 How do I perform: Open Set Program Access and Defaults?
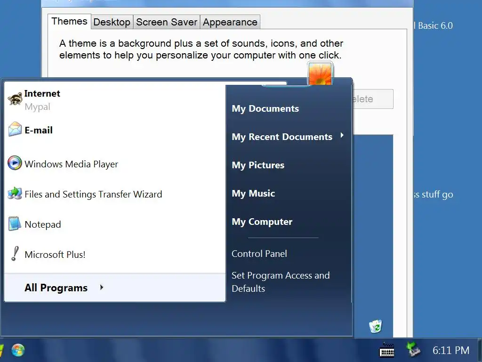[281, 282]
